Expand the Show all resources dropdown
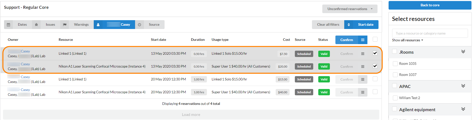 coord(407,40)
